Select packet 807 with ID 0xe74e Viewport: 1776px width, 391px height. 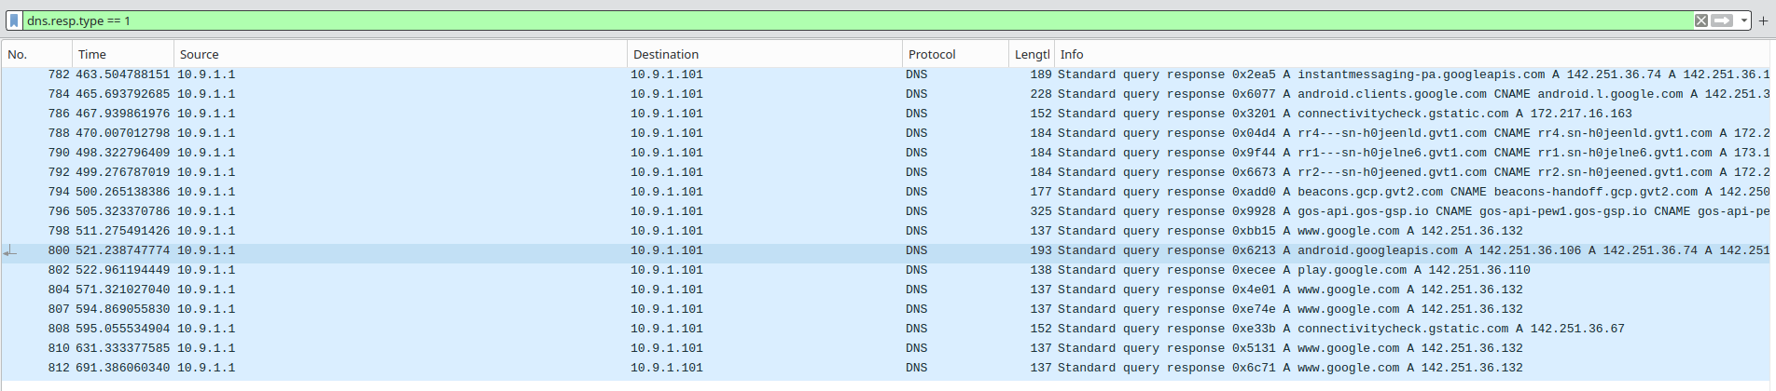886,309
